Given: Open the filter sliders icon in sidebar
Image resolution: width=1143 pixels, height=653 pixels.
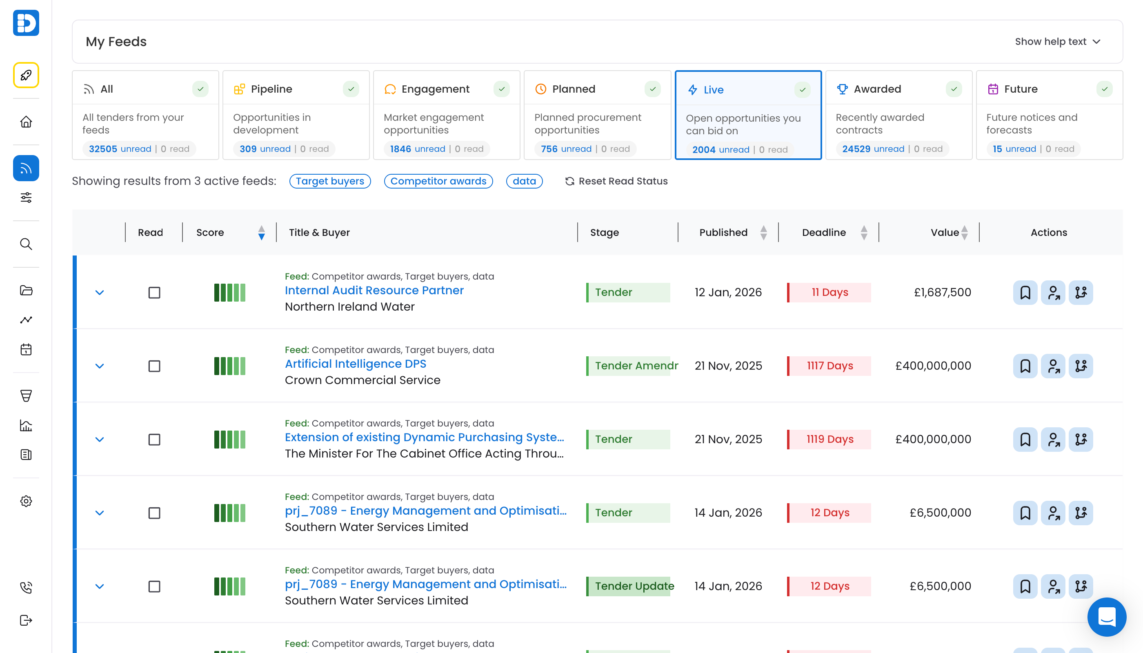Looking at the screenshot, I should (x=26, y=198).
